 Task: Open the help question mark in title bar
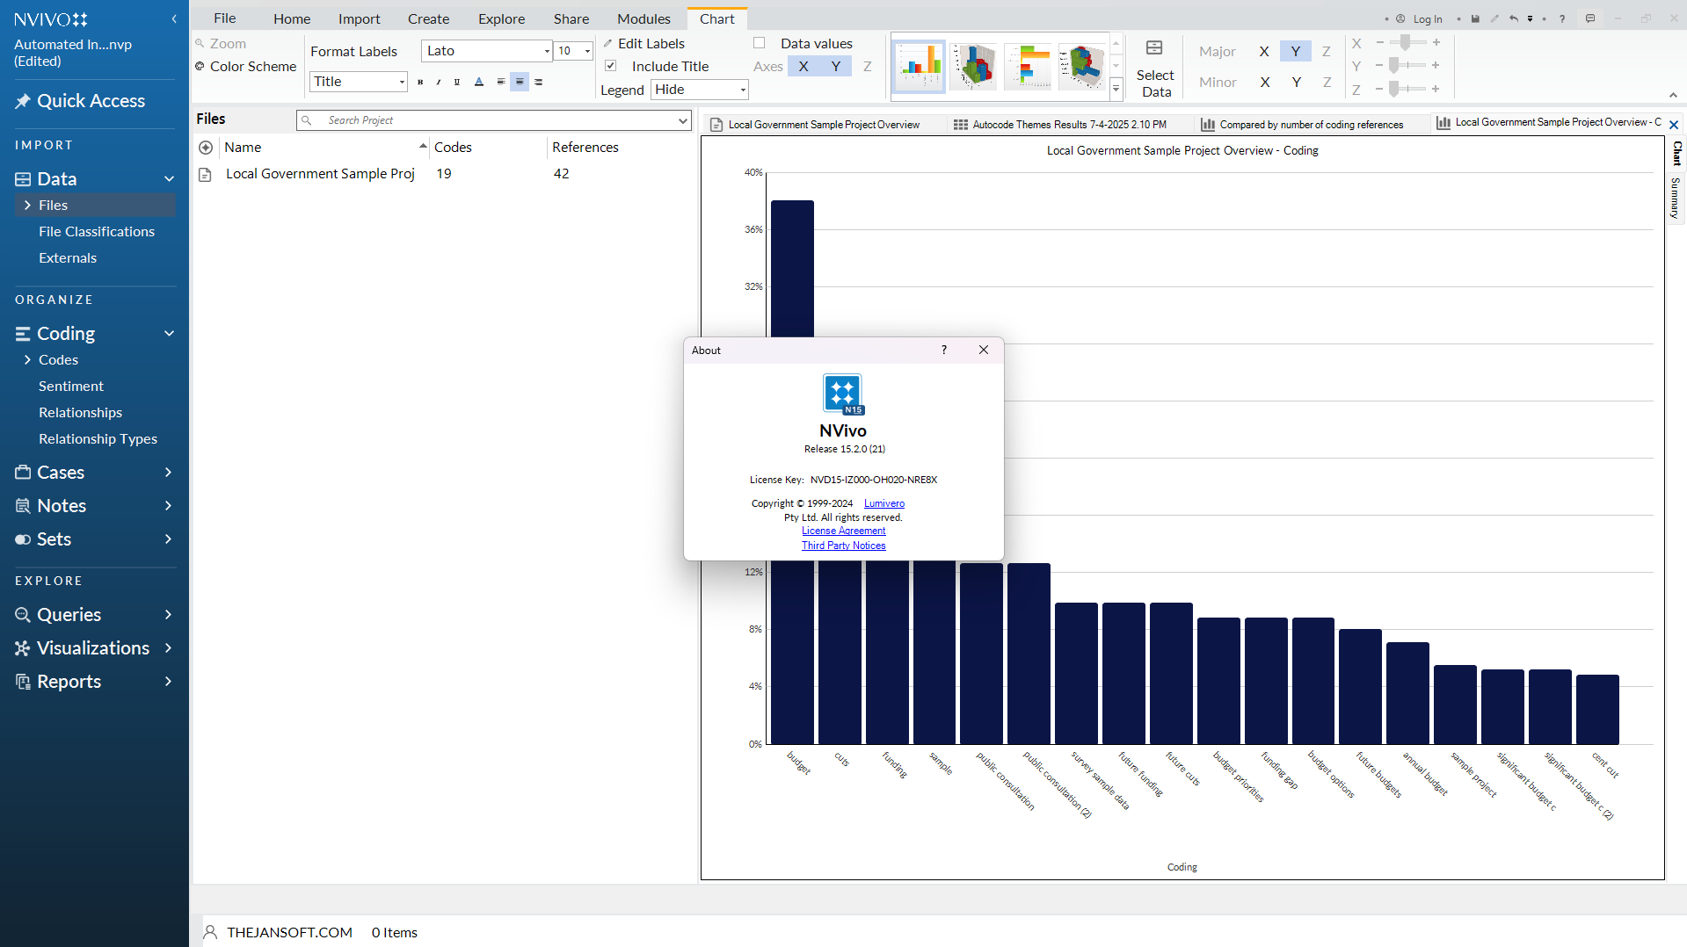[x=1562, y=18]
